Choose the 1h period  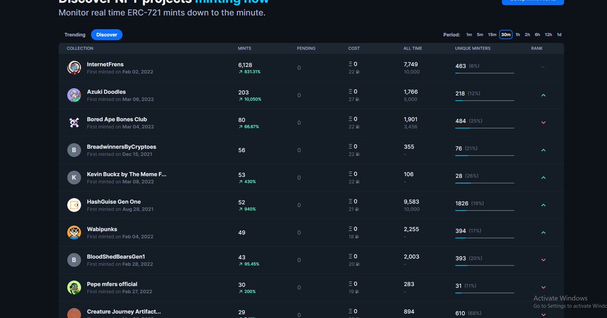pyautogui.click(x=517, y=35)
